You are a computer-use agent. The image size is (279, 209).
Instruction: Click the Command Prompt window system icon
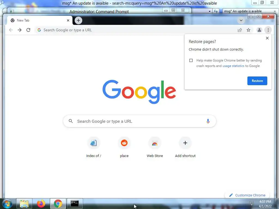pyautogui.click(x=12, y=11)
